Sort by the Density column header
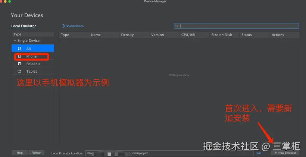Image resolution: width=306 pixels, height=157 pixels. coord(134,35)
